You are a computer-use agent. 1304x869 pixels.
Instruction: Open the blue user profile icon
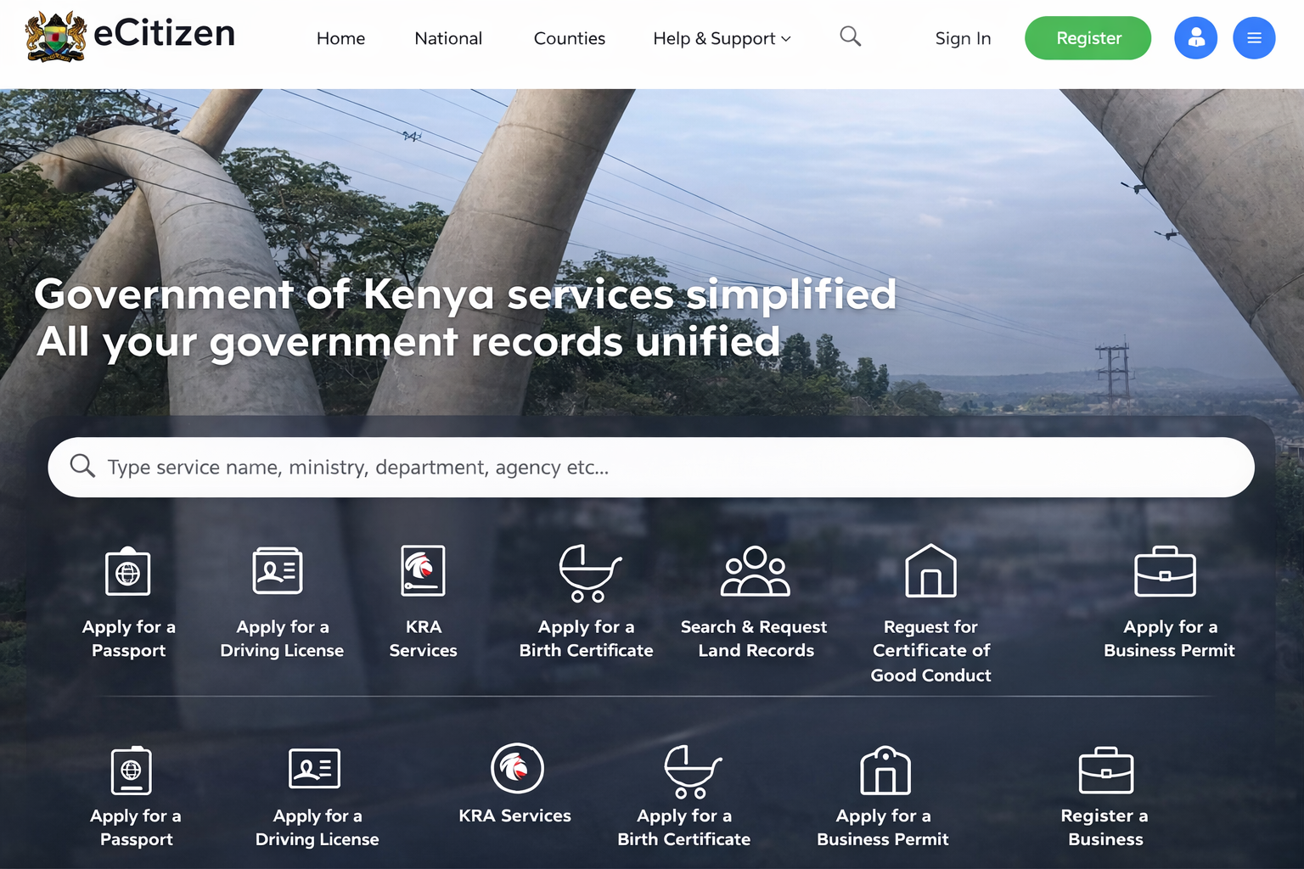(1195, 38)
